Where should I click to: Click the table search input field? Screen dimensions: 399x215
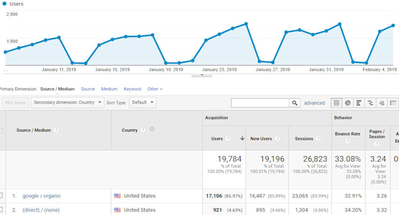[260, 103]
